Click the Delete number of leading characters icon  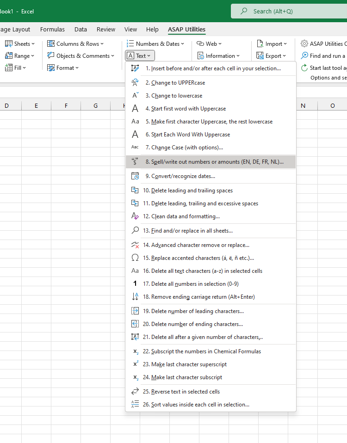pyautogui.click(x=135, y=311)
